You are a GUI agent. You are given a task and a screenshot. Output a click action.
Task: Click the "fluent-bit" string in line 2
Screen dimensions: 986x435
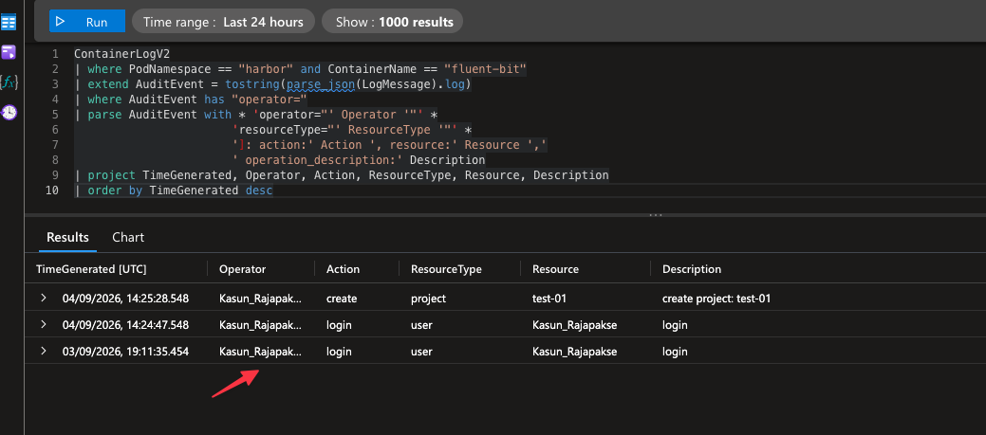[485, 69]
